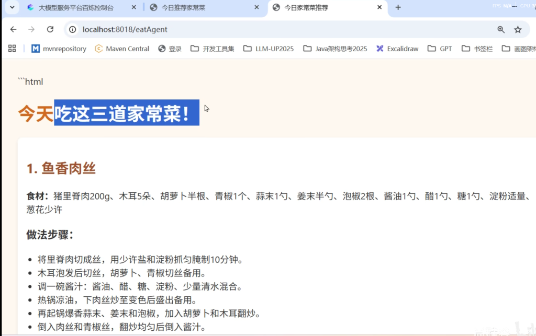Reload the current page
Viewport: 536px width, 336px height.
coord(50,29)
